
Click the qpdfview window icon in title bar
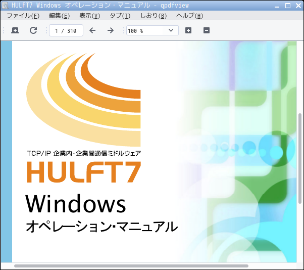coord(5,5)
